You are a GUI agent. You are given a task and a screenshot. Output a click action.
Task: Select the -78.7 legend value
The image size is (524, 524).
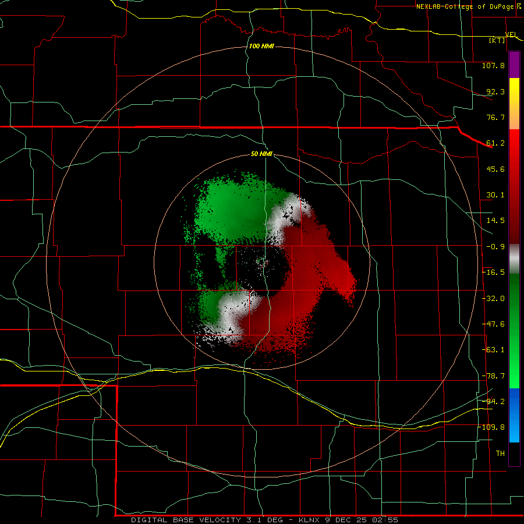tap(493, 376)
